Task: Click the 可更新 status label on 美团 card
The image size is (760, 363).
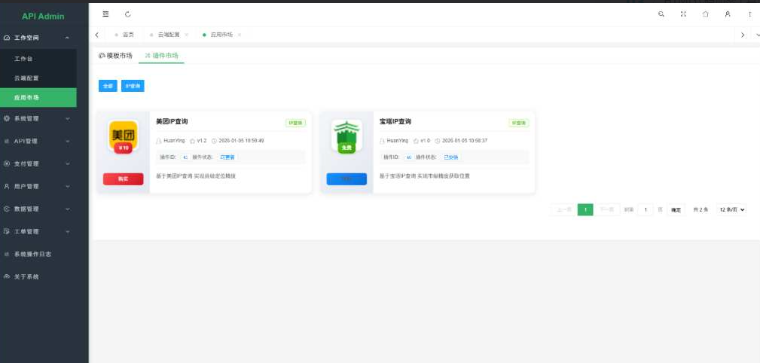Action: [x=227, y=157]
